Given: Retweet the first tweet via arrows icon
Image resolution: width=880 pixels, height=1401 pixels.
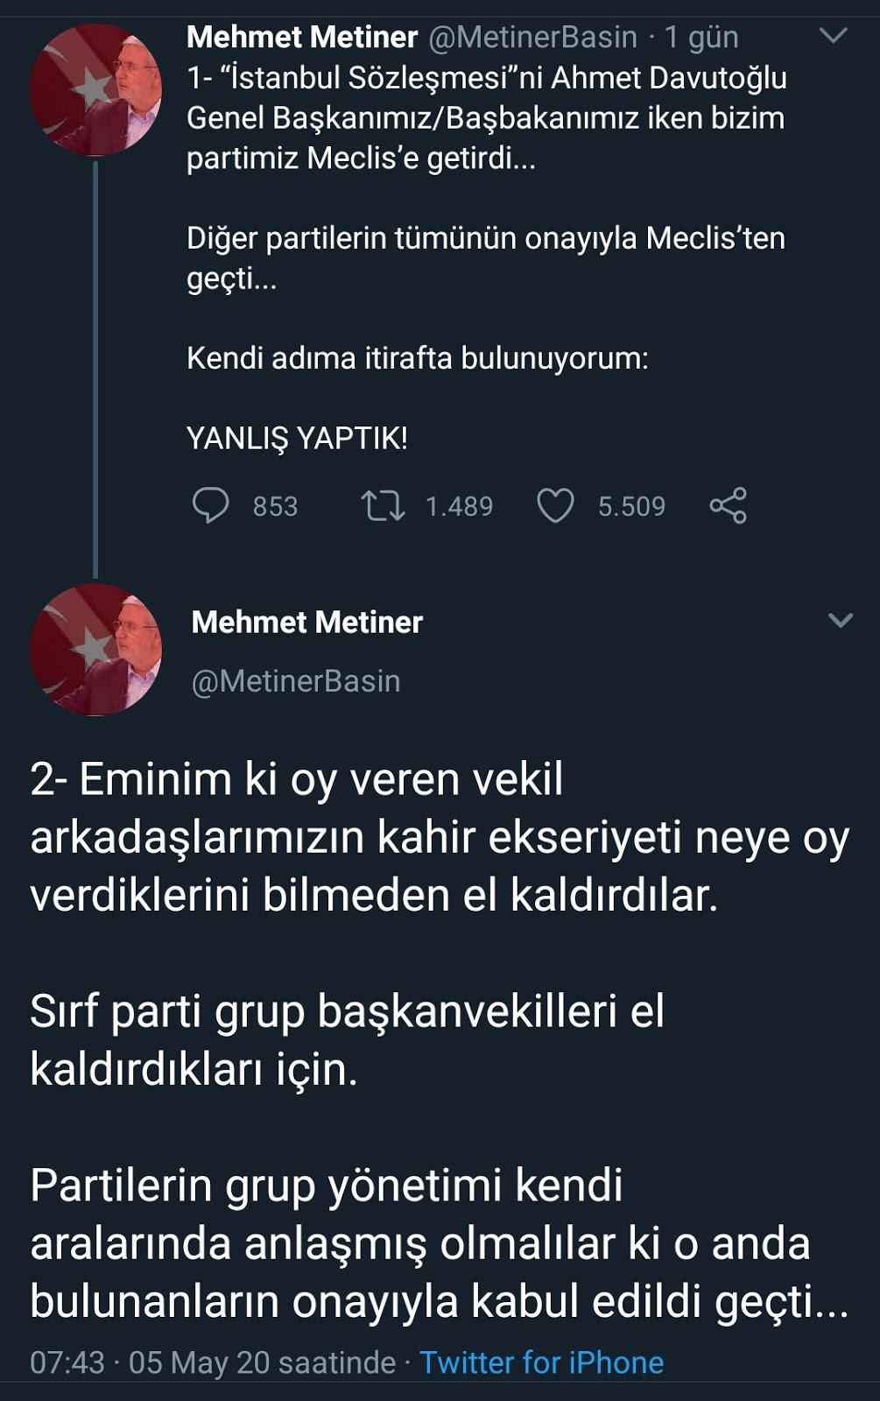Looking at the screenshot, I should (x=383, y=505).
